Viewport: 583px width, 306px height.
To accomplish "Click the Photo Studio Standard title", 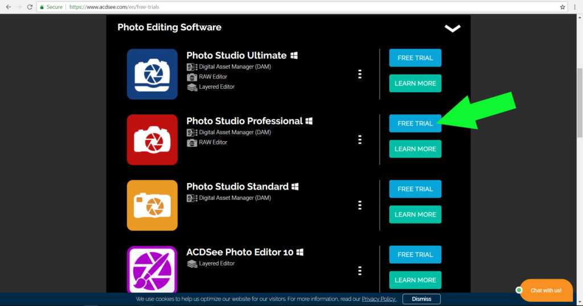I will click(237, 187).
